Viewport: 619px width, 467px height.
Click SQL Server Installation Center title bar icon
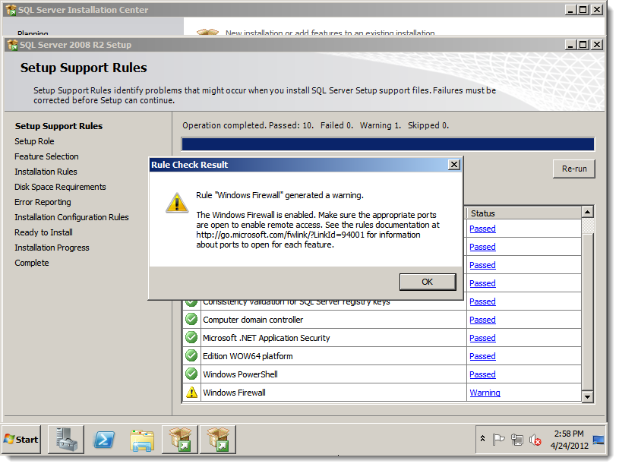pyautogui.click(x=11, y=10)
